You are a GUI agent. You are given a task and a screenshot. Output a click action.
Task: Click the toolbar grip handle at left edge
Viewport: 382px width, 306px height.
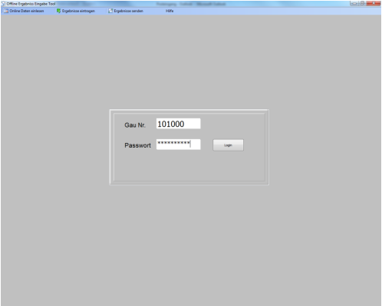tap(2, 11)
